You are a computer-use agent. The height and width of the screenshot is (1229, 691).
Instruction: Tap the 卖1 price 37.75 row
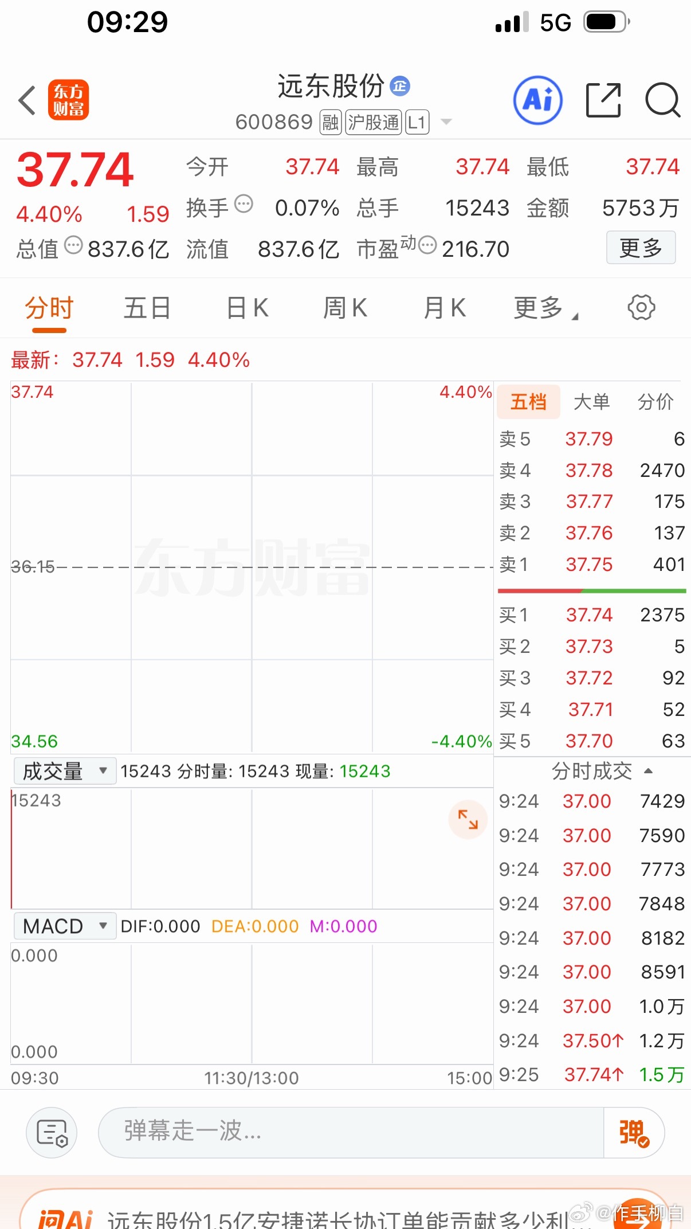pos(592,565)
